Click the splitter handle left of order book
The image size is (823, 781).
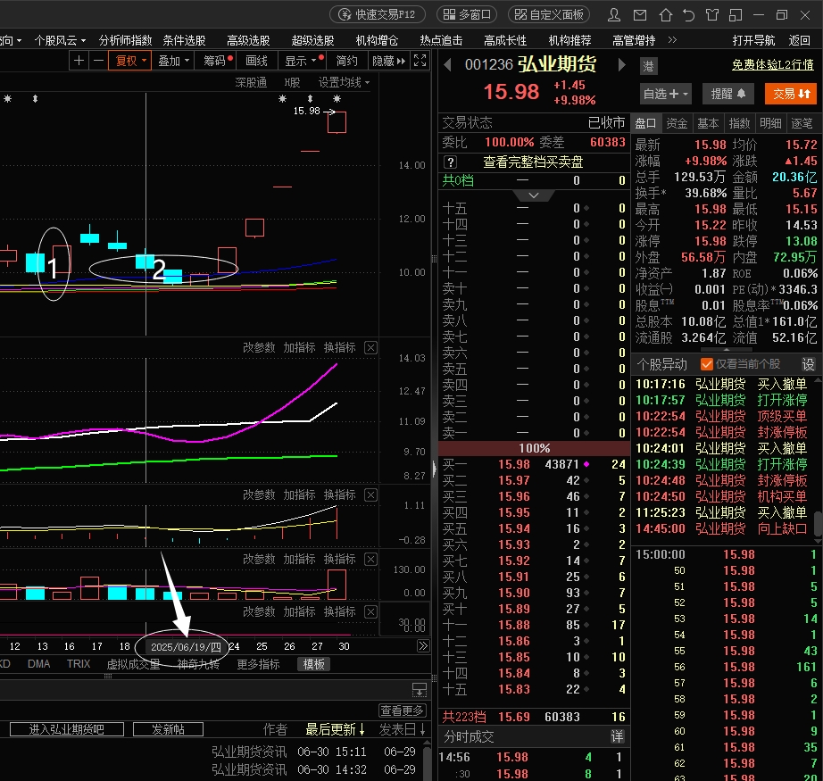point(434,469)
